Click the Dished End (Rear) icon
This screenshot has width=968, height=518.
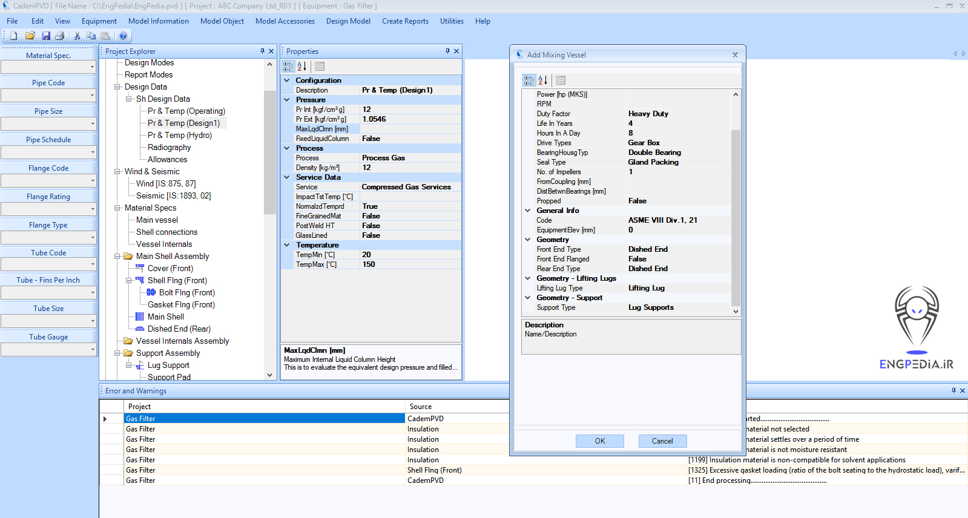point(140,329)
